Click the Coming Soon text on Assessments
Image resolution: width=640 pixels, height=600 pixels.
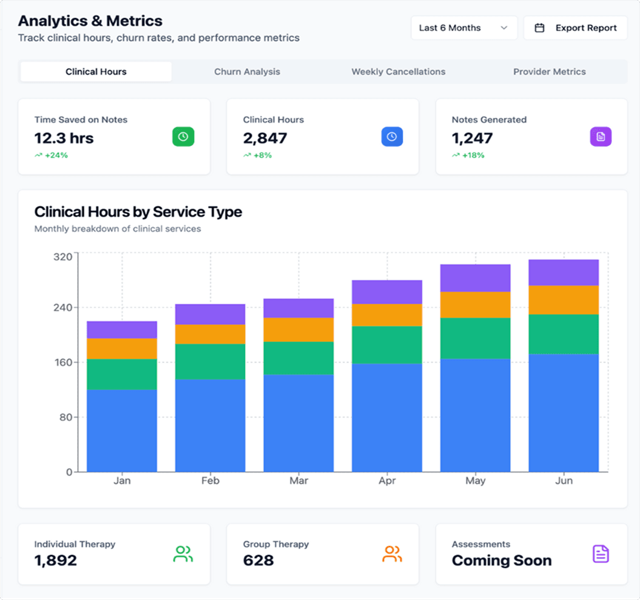tap(502, 561)
